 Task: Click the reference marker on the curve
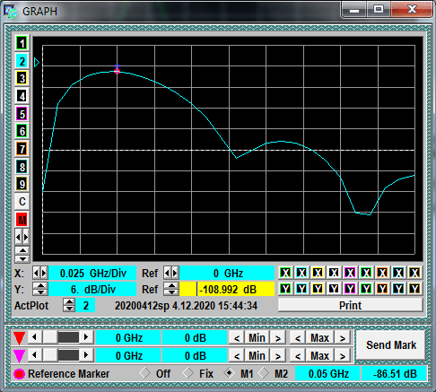(117, 71)
